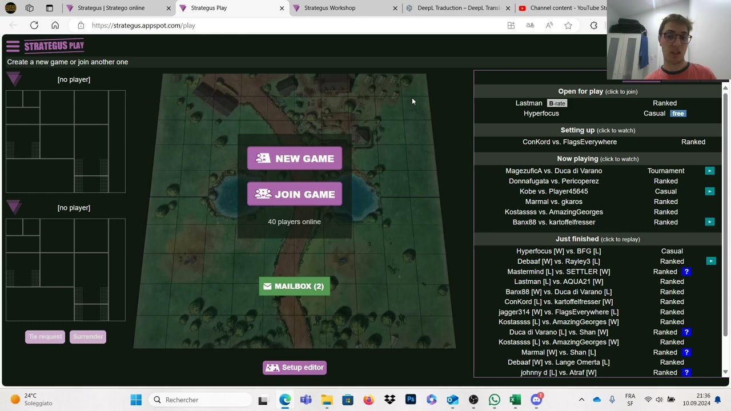Go to browser home page
Viewport: 731px width, 411px height.
pos(55,26)
